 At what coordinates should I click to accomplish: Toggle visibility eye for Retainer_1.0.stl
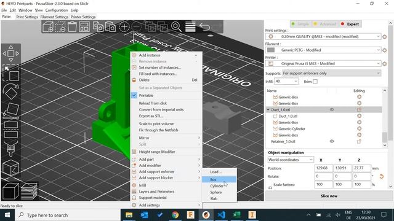click(x=332, y=141)
